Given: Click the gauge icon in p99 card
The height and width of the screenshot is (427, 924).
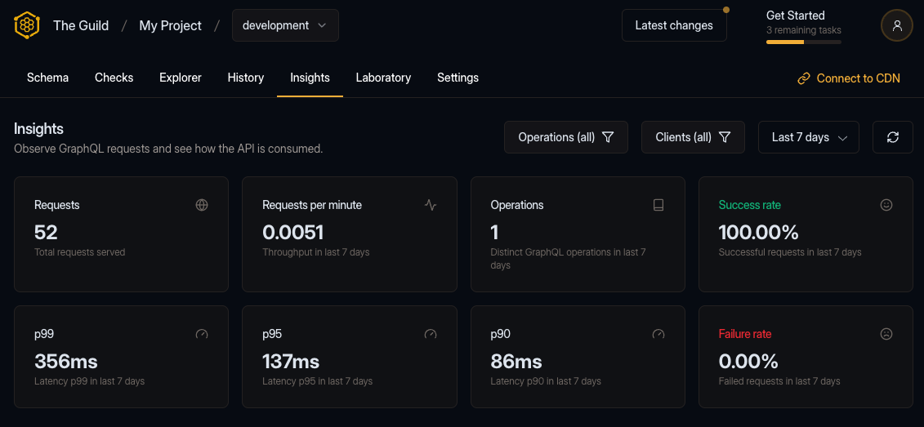Looking at the screenshot, I should pyautogui.click(x=202, y=334).
